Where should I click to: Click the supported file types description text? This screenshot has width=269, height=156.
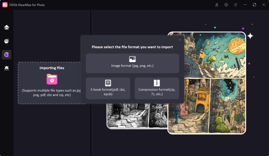(51, 93)
